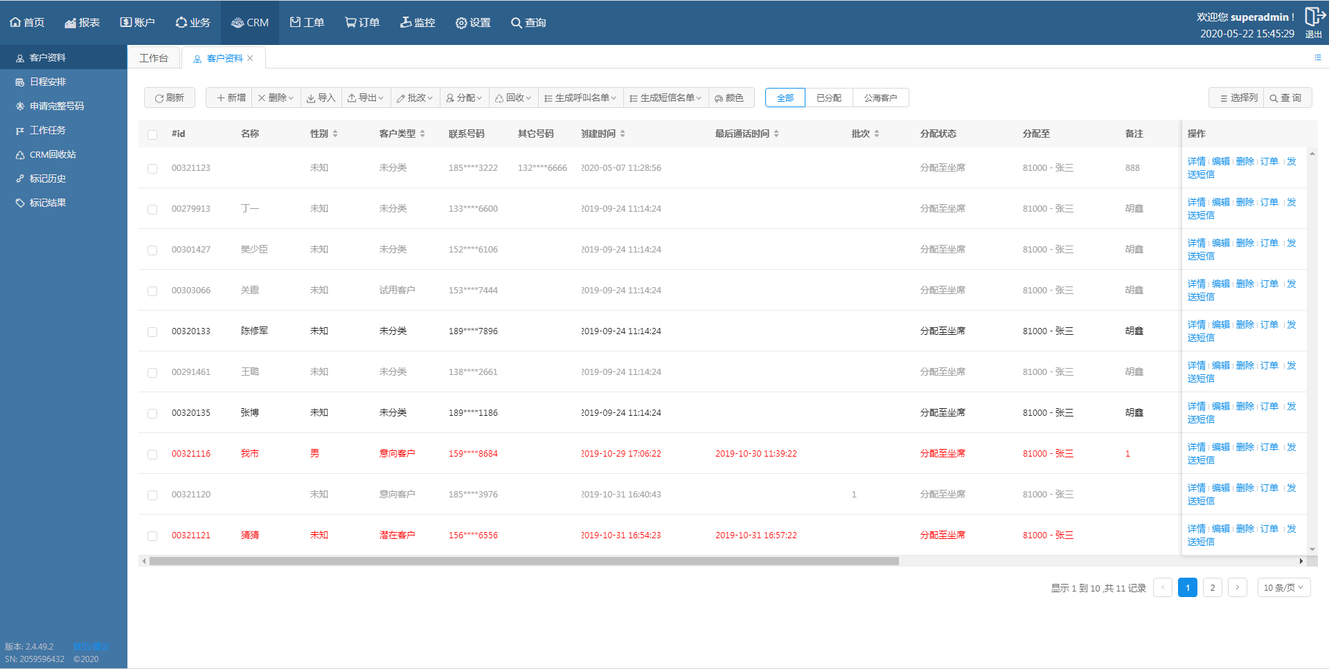Switch to the workbench tab
This screenshot has width=1329, height=669.
[154, 58]
